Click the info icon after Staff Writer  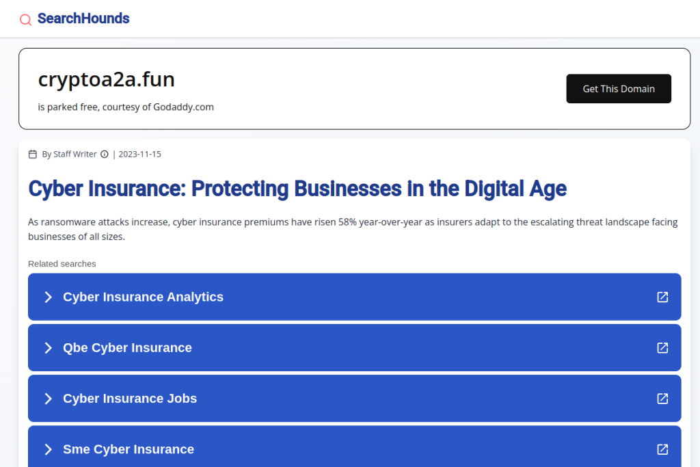105,155
